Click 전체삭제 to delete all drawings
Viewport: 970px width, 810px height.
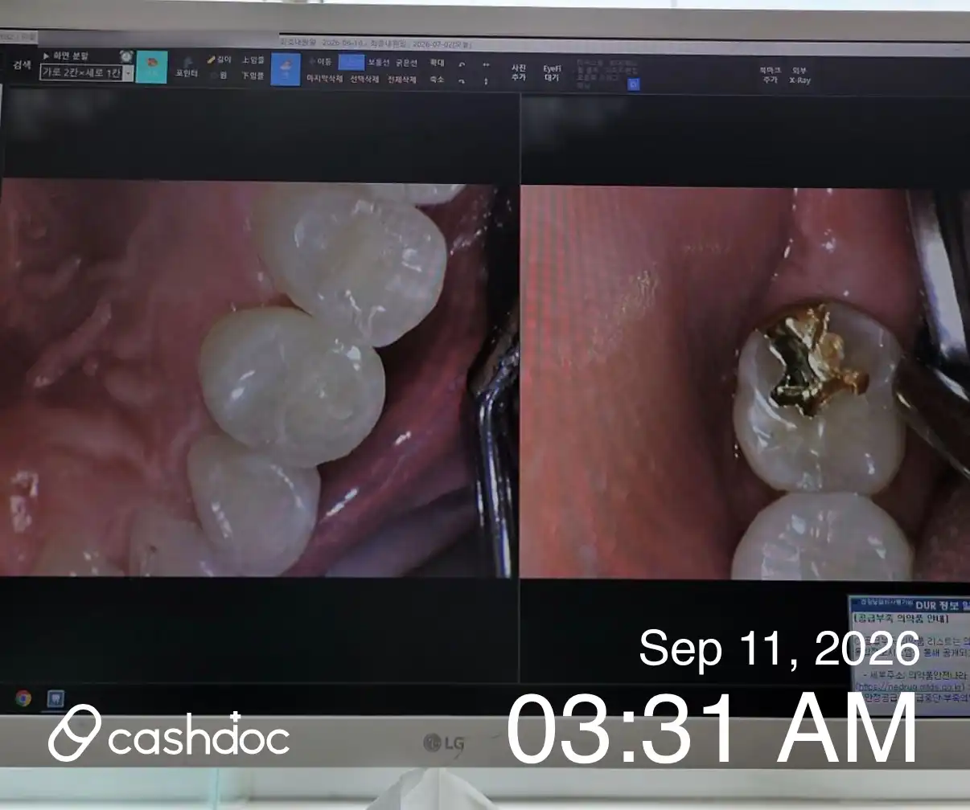click(x=401, y=79)
